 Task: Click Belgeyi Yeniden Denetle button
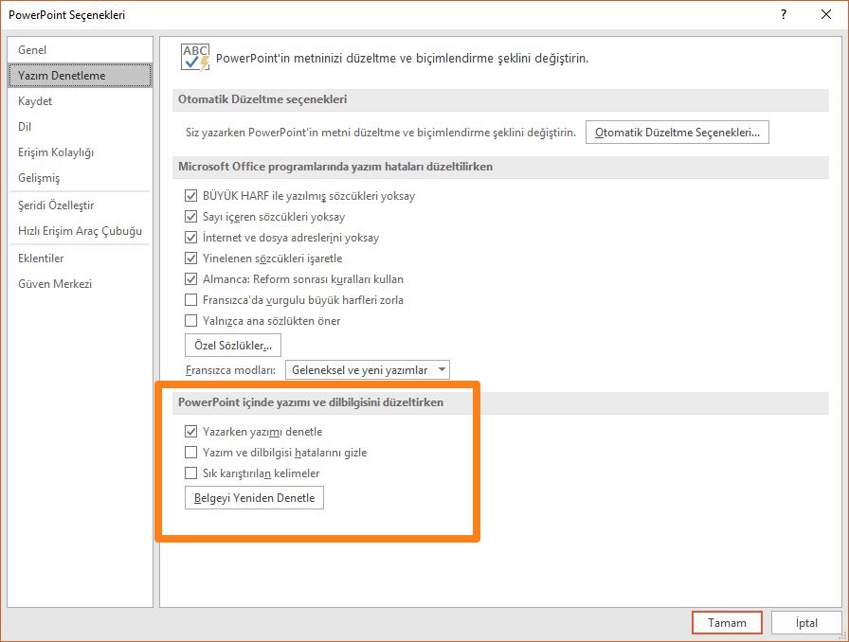[x=254, y=498]
